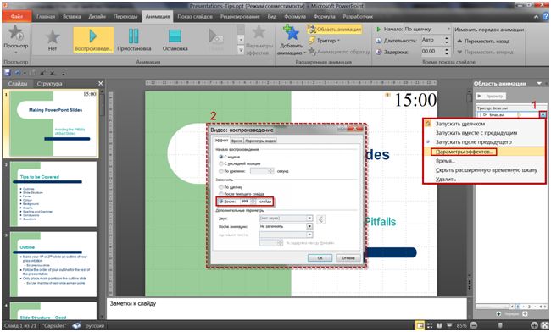Open the Рецензирование ribbon tab

[x=240, y=16]
